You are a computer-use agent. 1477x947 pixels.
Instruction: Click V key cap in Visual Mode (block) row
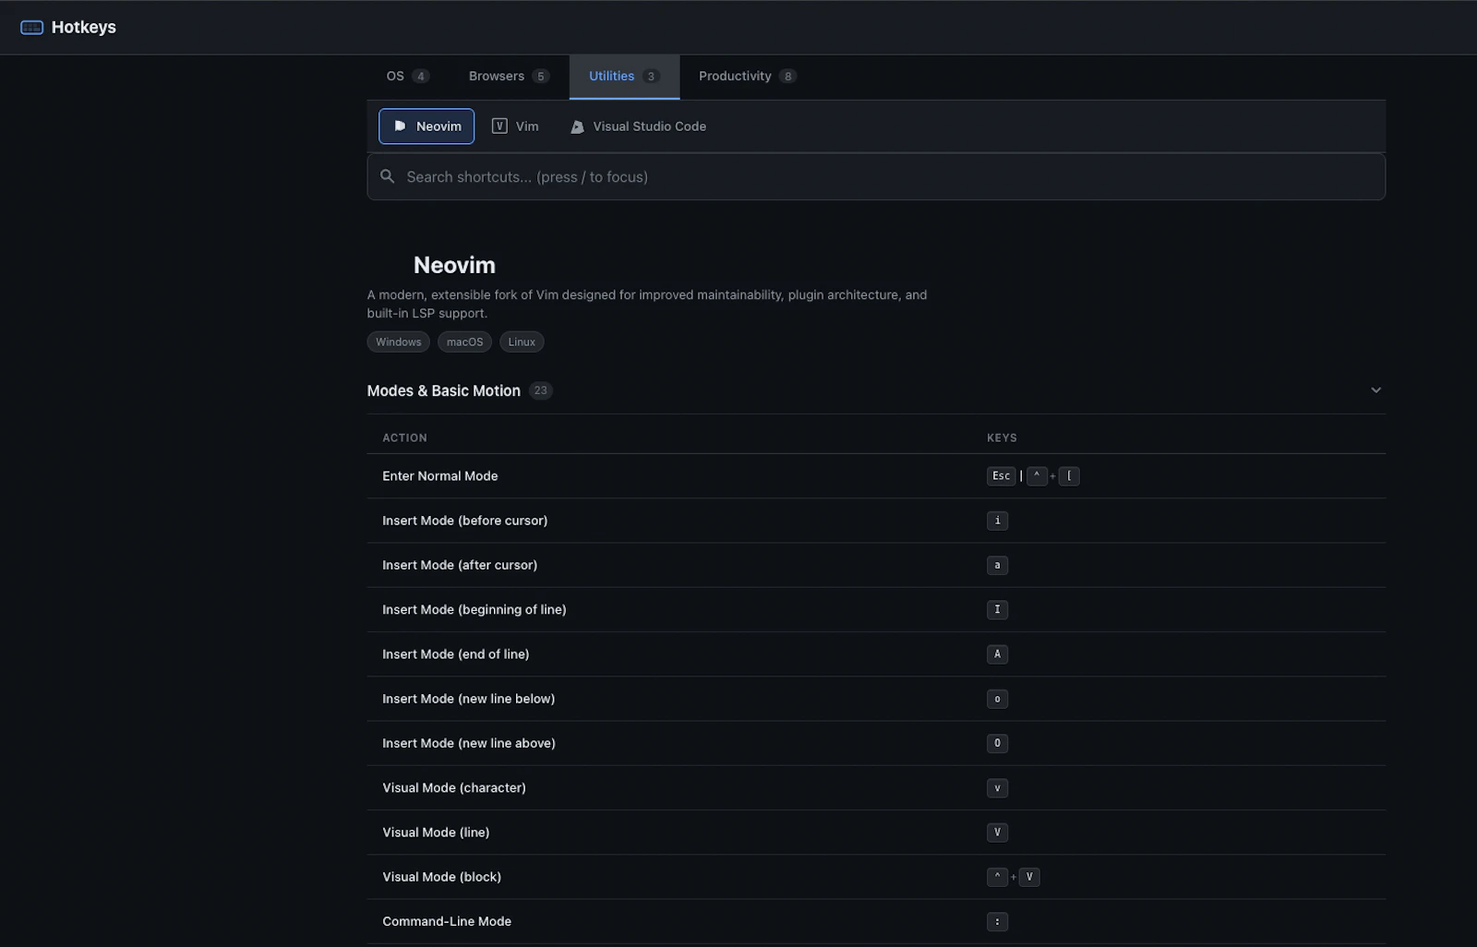[x=1029, y=877]
